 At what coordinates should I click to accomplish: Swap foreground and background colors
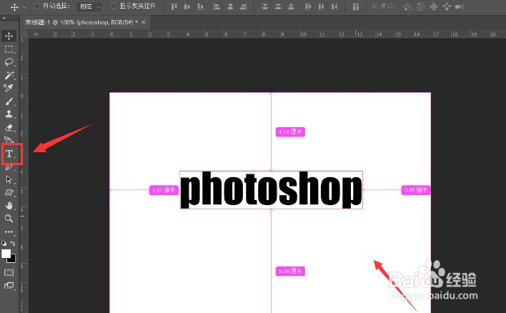coord(13,243)
